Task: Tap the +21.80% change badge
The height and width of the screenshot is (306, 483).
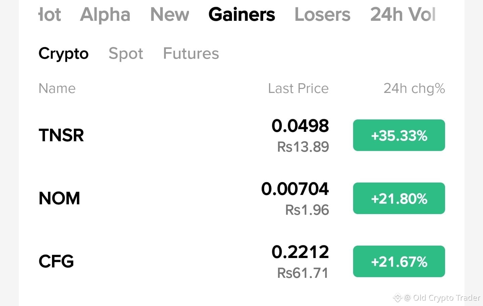Action: 399,198
